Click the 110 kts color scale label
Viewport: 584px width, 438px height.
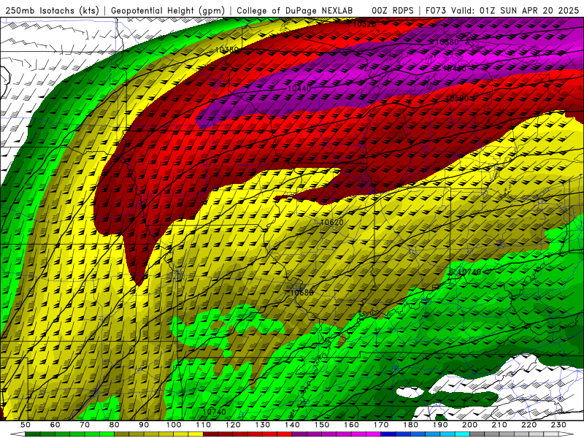coord(204,425)
